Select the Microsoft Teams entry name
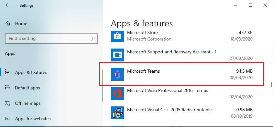273x127 pixels. [144, 71]
